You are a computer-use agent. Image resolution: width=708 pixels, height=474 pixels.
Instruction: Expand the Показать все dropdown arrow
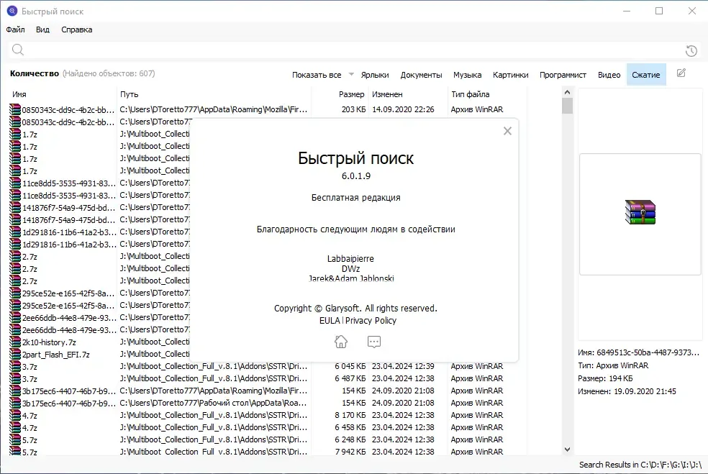351,74
